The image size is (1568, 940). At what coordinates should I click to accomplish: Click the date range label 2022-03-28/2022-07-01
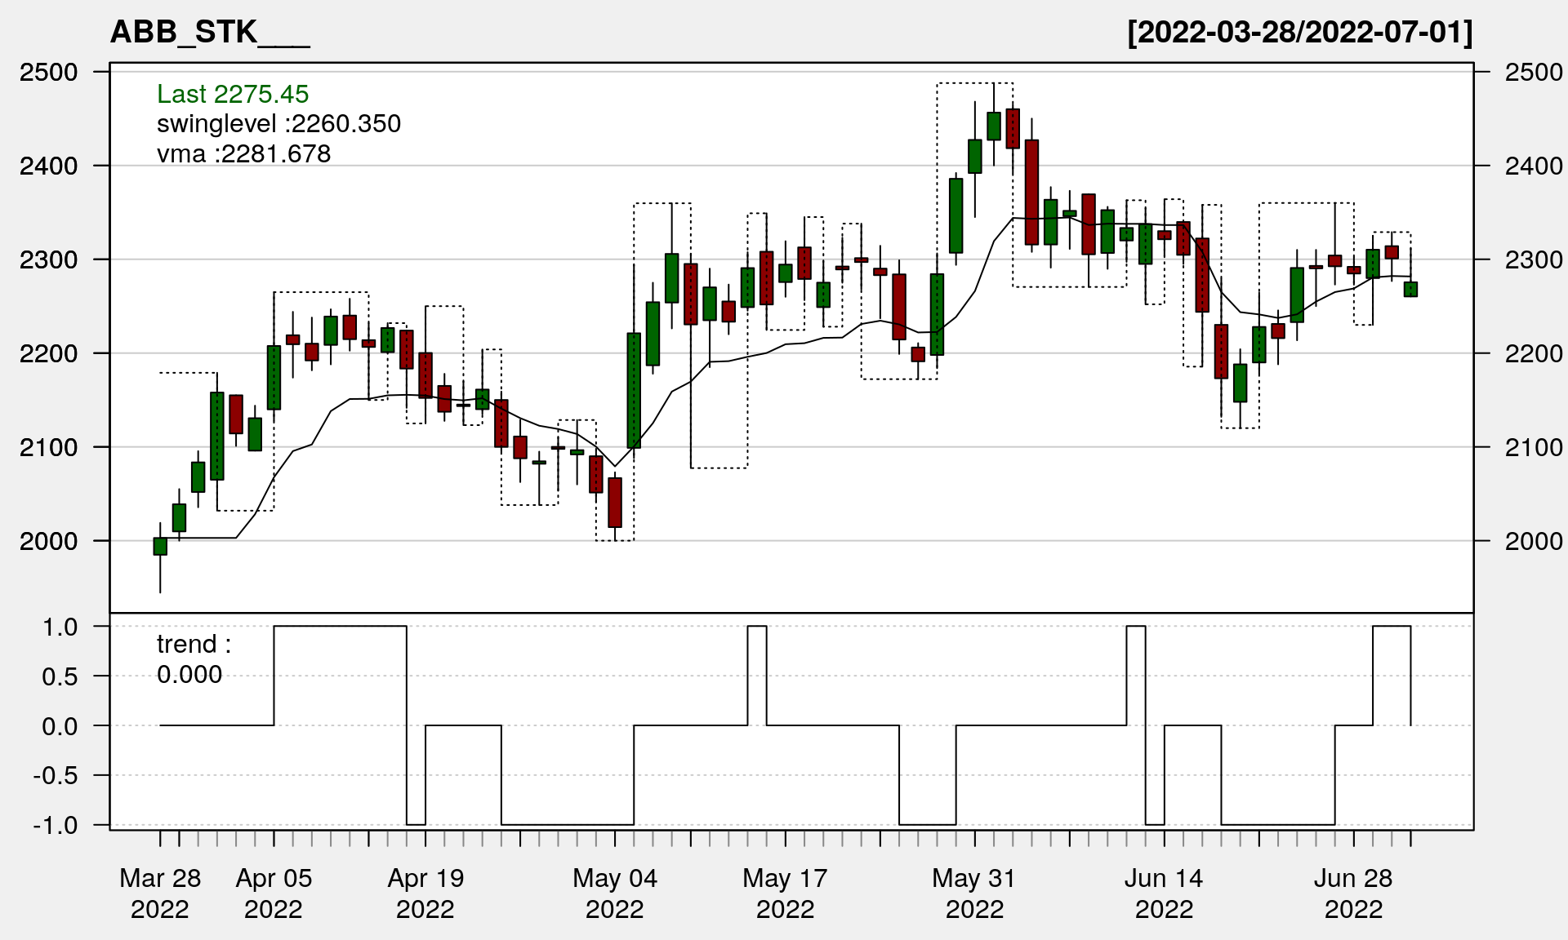[x=1299, y=33]
